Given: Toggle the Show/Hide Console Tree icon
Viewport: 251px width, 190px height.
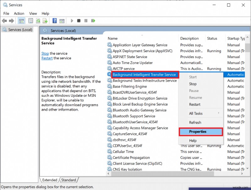Looking at the screenshot, I should click(x=21, y=21).
